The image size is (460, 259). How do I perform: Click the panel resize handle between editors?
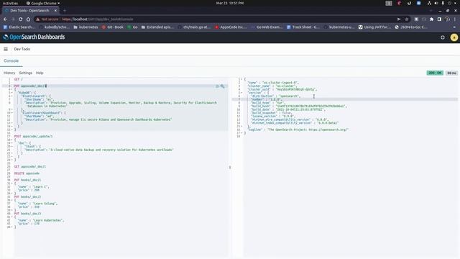point(230,167)
